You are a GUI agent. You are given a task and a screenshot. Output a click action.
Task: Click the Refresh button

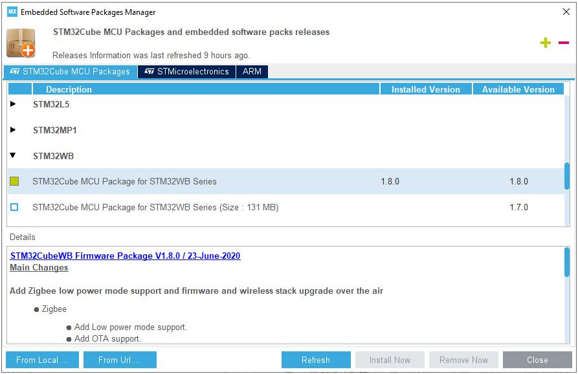point(316,360)
